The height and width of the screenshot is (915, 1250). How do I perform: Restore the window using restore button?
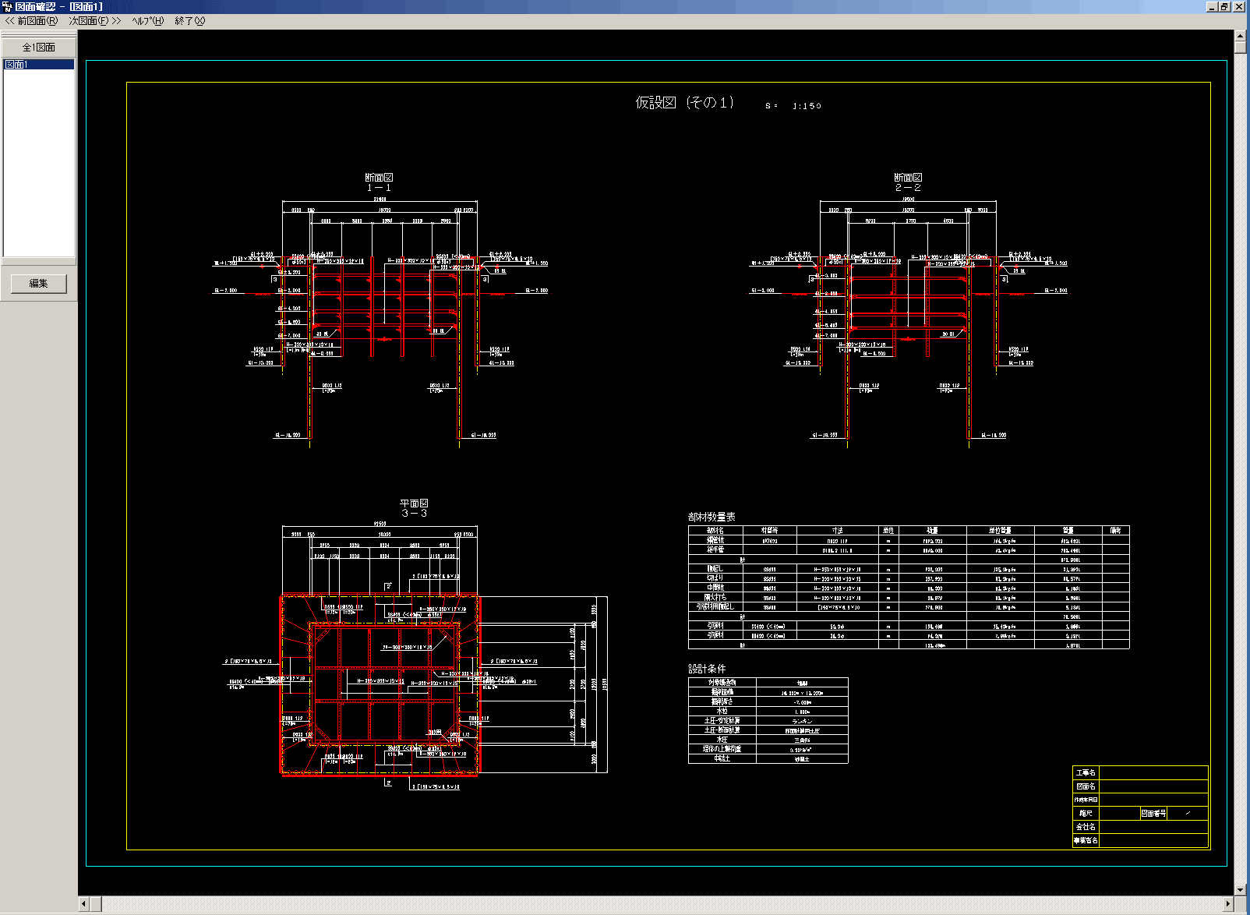coord(1224,6)
